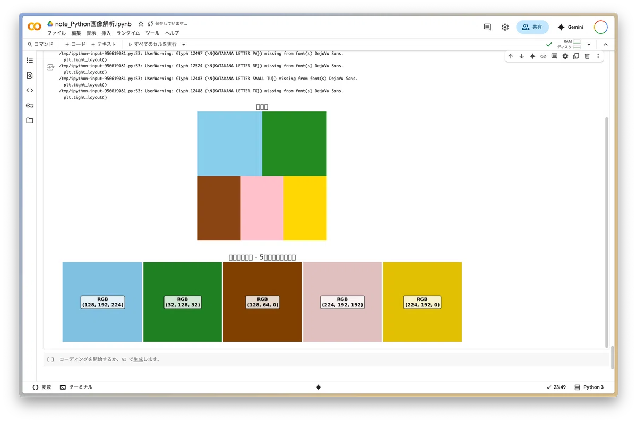Add a comment to the cell
Screen dimensions: 637x422
(x=554, y=56)
